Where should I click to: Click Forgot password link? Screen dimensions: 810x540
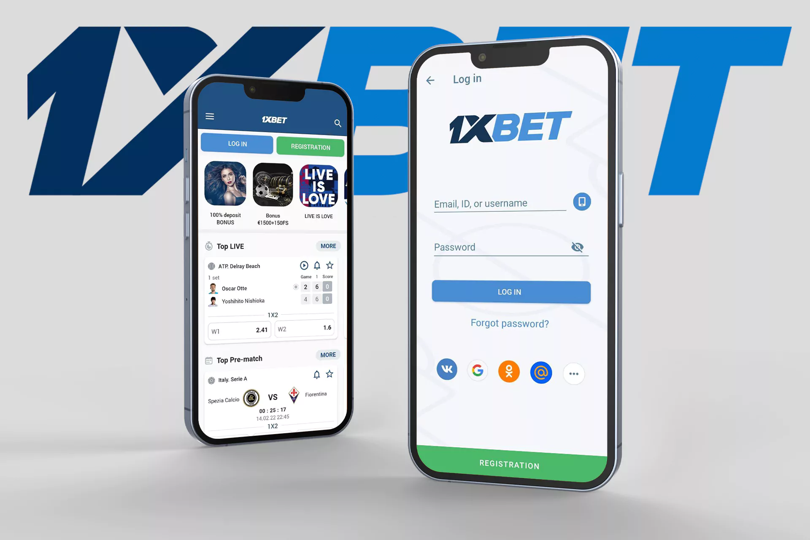[509, 323]
